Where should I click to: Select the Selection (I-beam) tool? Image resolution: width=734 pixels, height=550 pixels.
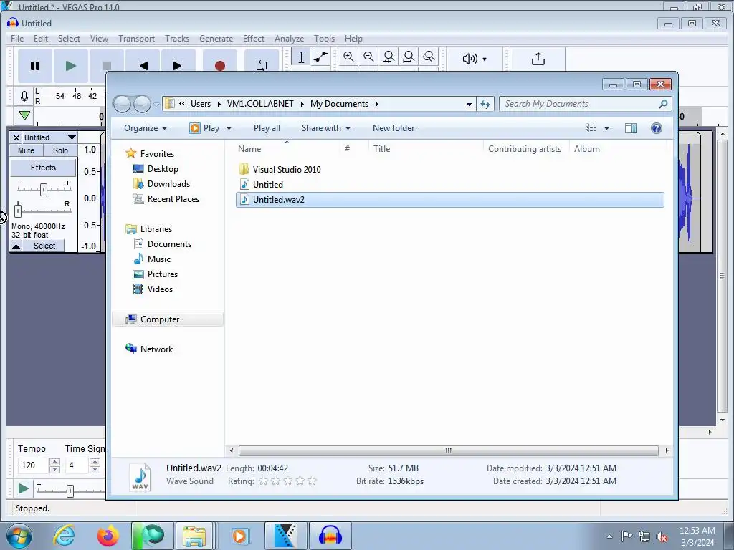point(301,57)
